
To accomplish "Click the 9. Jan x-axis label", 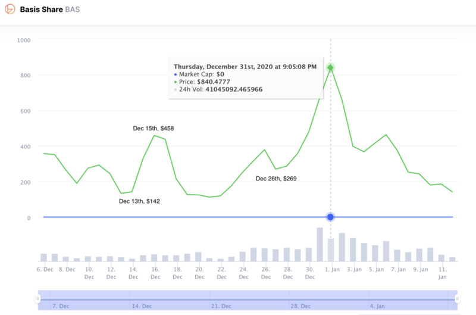I will pos(421,269).
